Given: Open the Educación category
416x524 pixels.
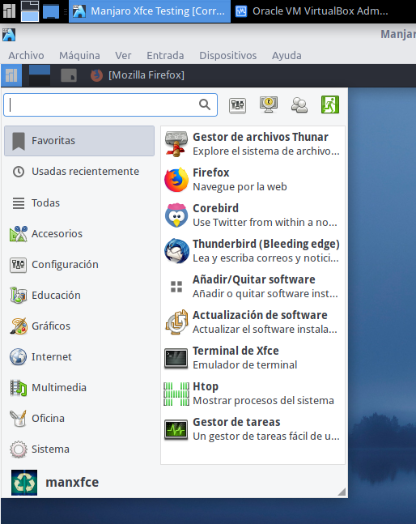Looking at the screenshot, I should [x=79, y=295].
